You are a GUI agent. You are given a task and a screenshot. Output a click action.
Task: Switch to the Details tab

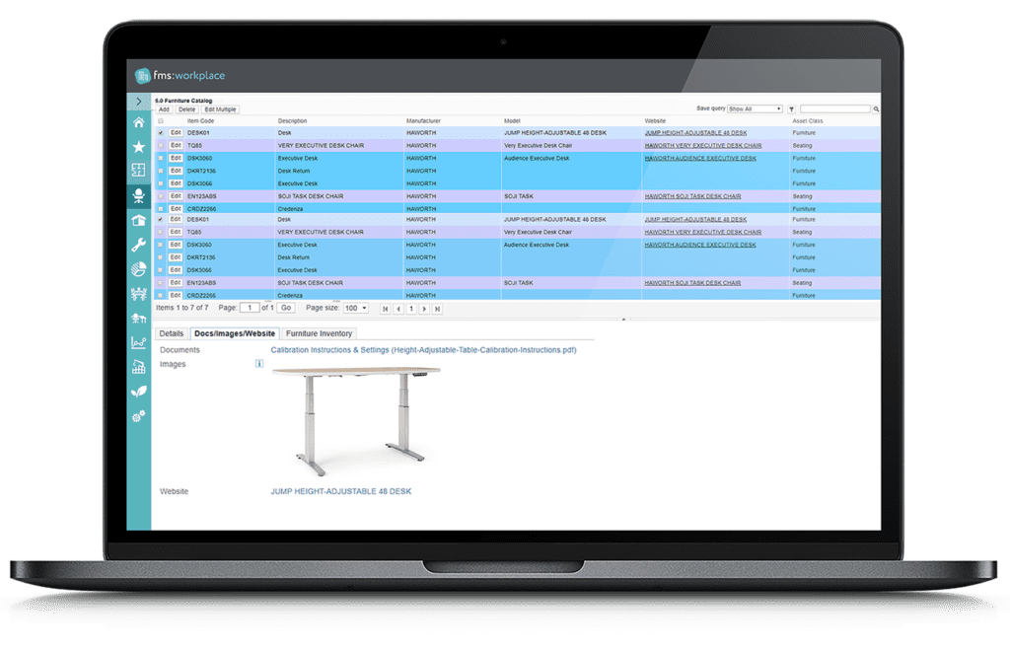click(171, 333)
